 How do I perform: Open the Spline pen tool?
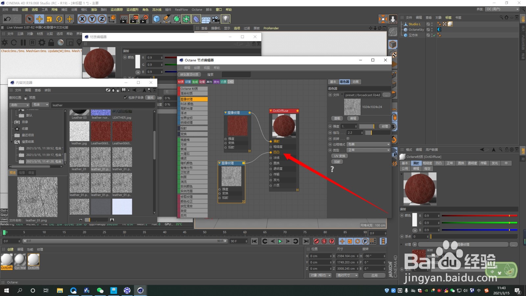tap(167, 19)
